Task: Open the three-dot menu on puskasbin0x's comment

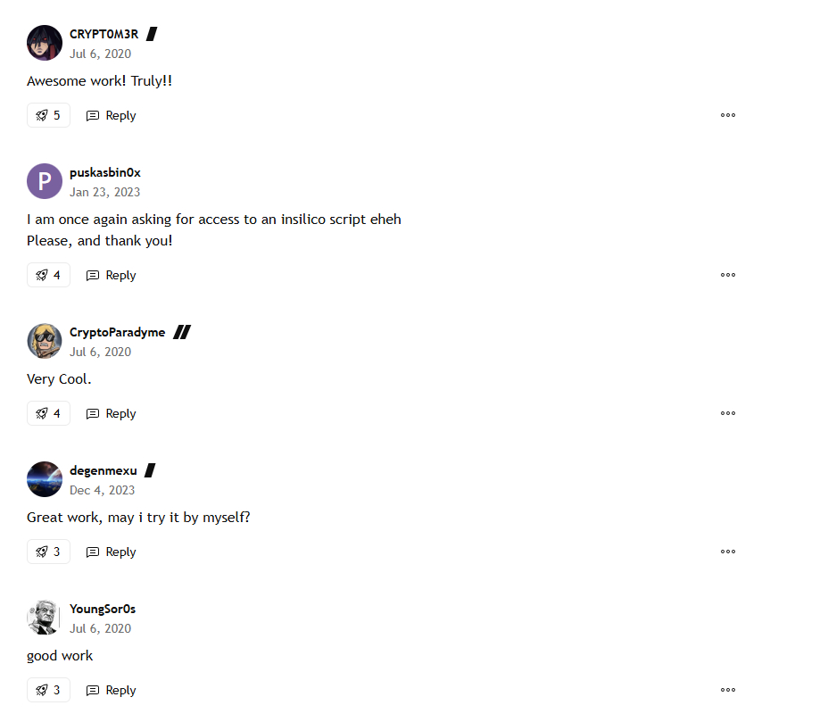Action: (x=728, y=275)
